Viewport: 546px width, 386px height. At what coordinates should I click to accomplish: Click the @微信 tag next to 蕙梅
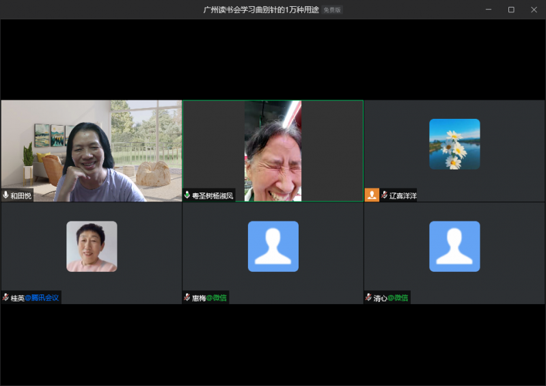click(x=217, y=298)
